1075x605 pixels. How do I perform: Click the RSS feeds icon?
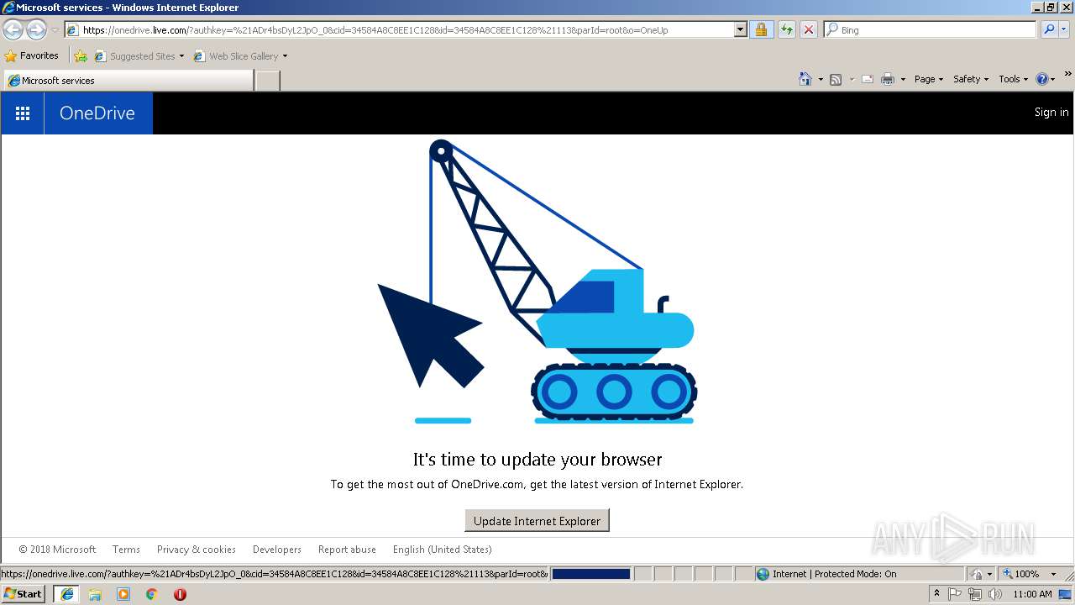pos(836,79)
